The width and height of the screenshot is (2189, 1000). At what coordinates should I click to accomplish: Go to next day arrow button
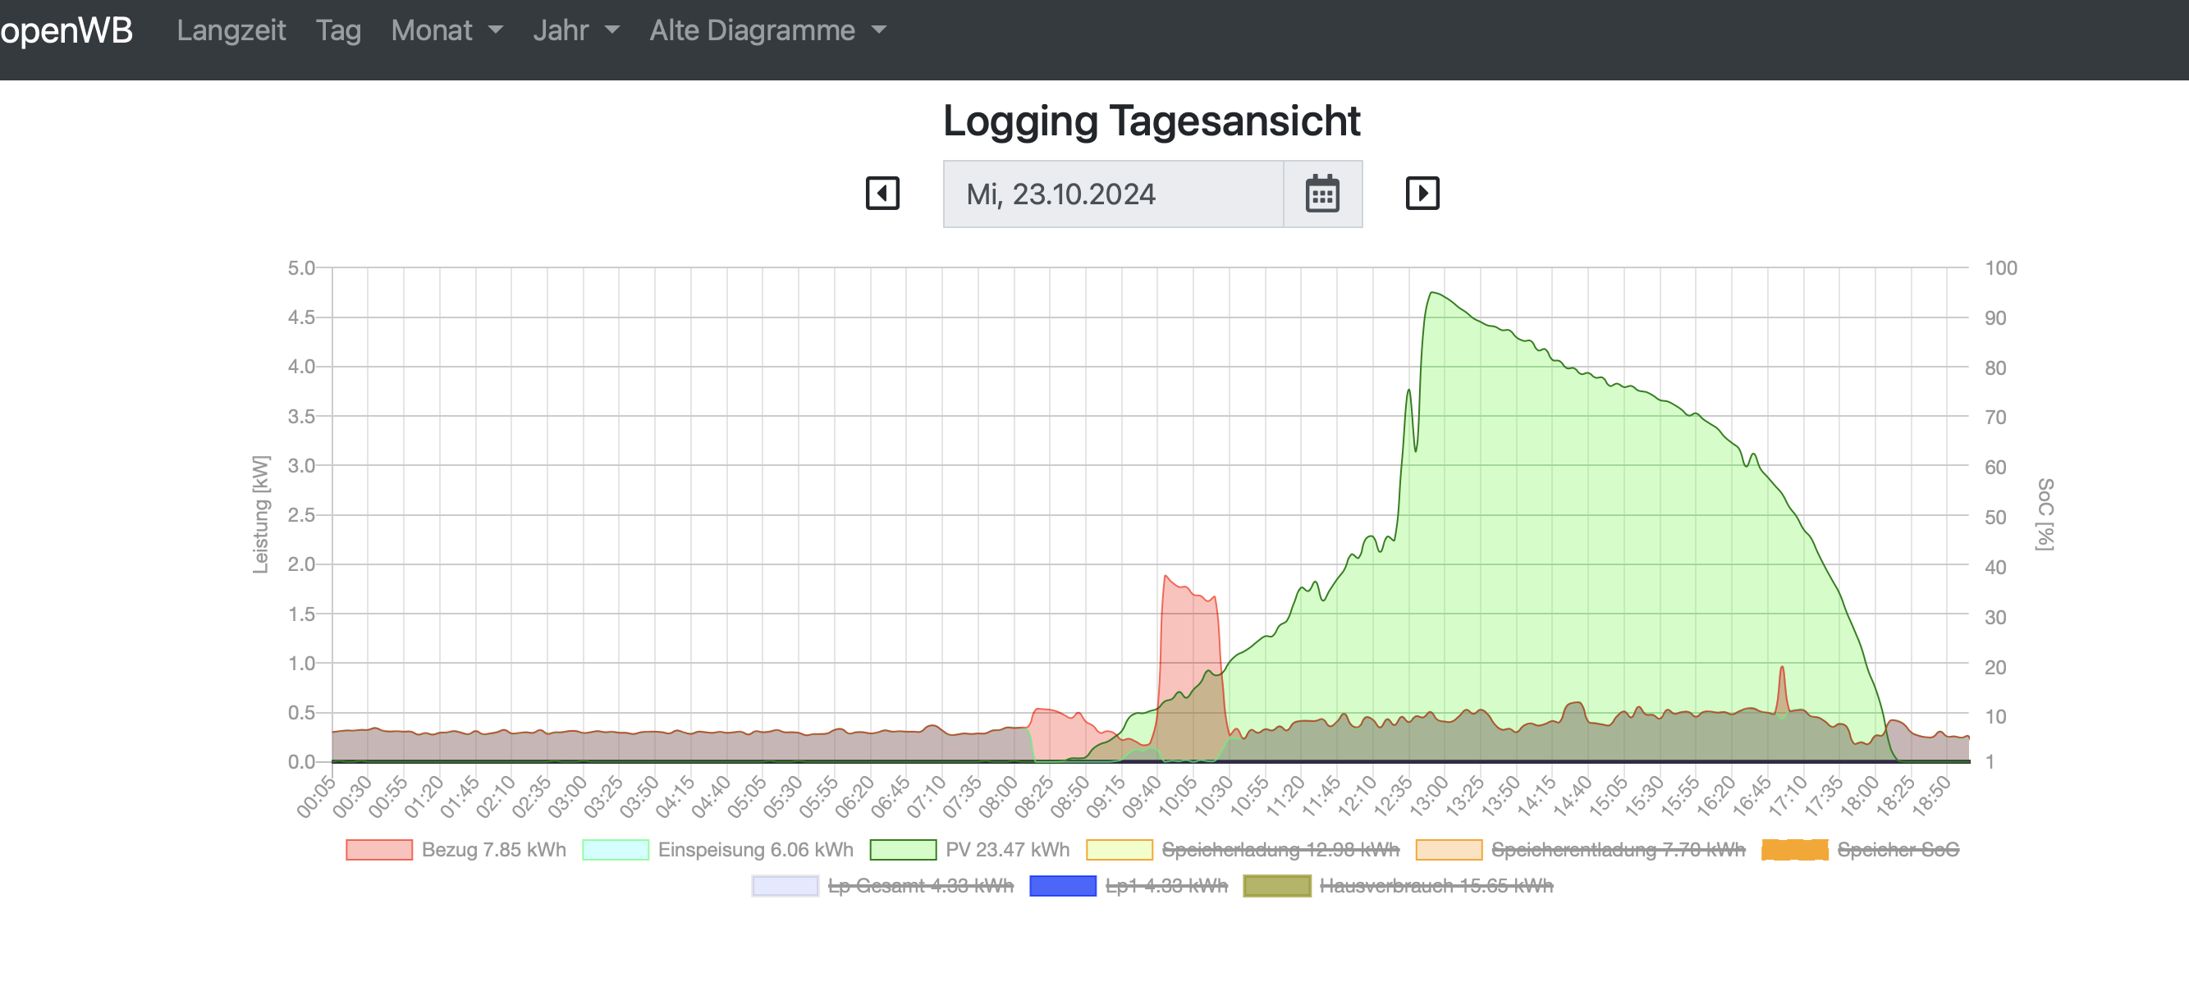1422,194
